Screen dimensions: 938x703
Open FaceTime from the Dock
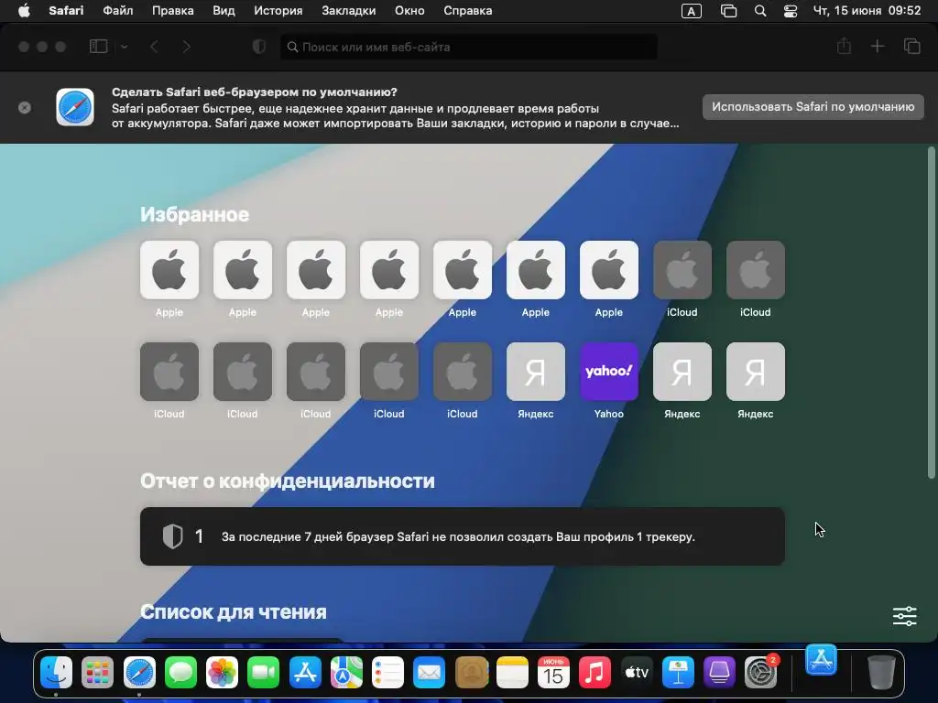(263, 673)
